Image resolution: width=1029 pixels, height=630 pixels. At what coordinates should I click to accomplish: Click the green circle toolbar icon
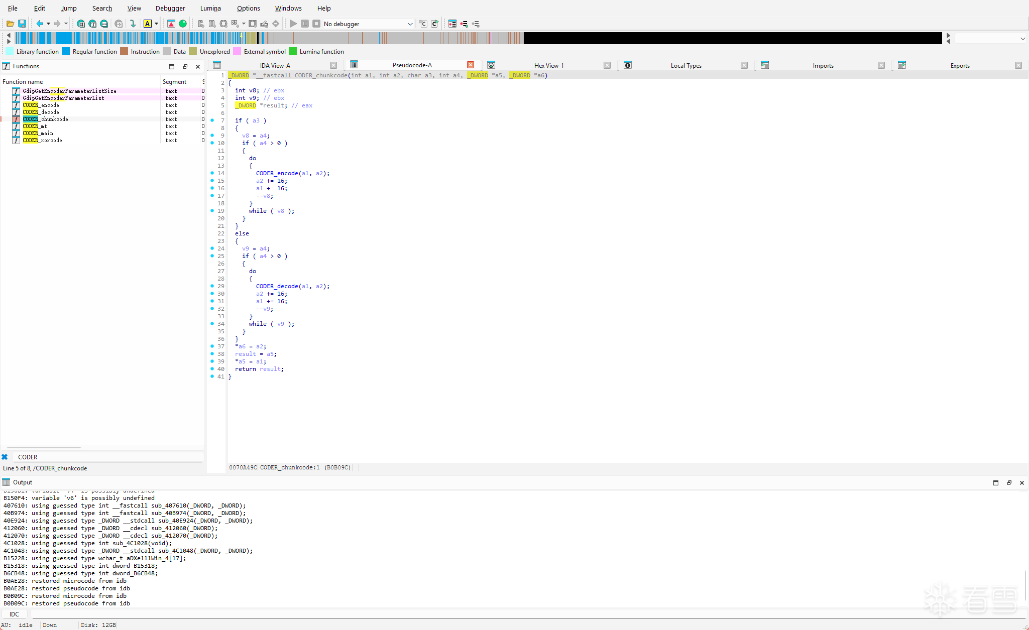tap(183, 24)
